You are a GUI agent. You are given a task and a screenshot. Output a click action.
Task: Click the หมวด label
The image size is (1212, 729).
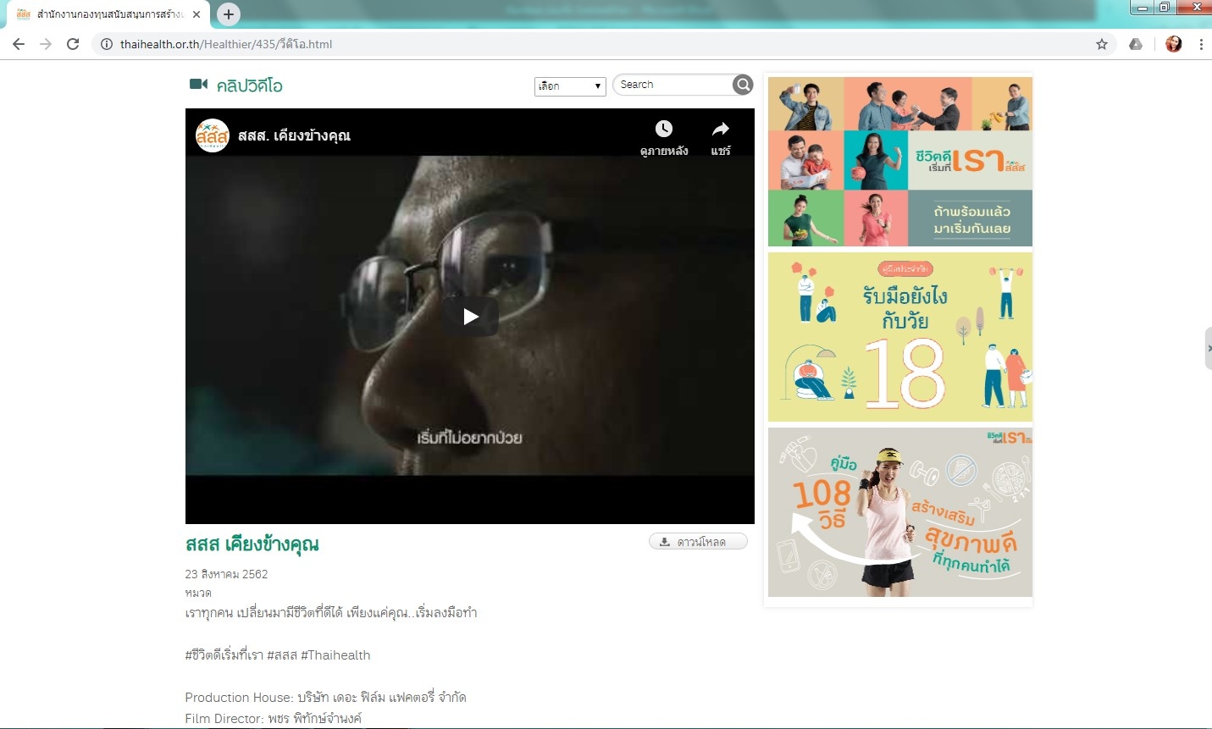click(x=197, y=593)
